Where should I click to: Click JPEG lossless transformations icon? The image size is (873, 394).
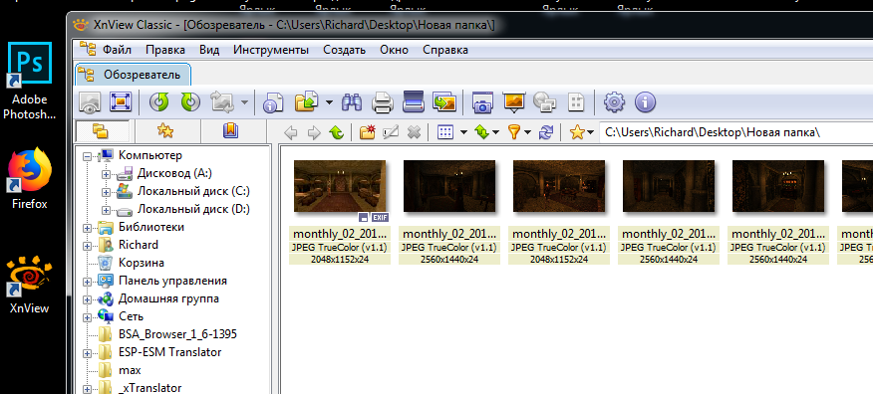point(221,102)
